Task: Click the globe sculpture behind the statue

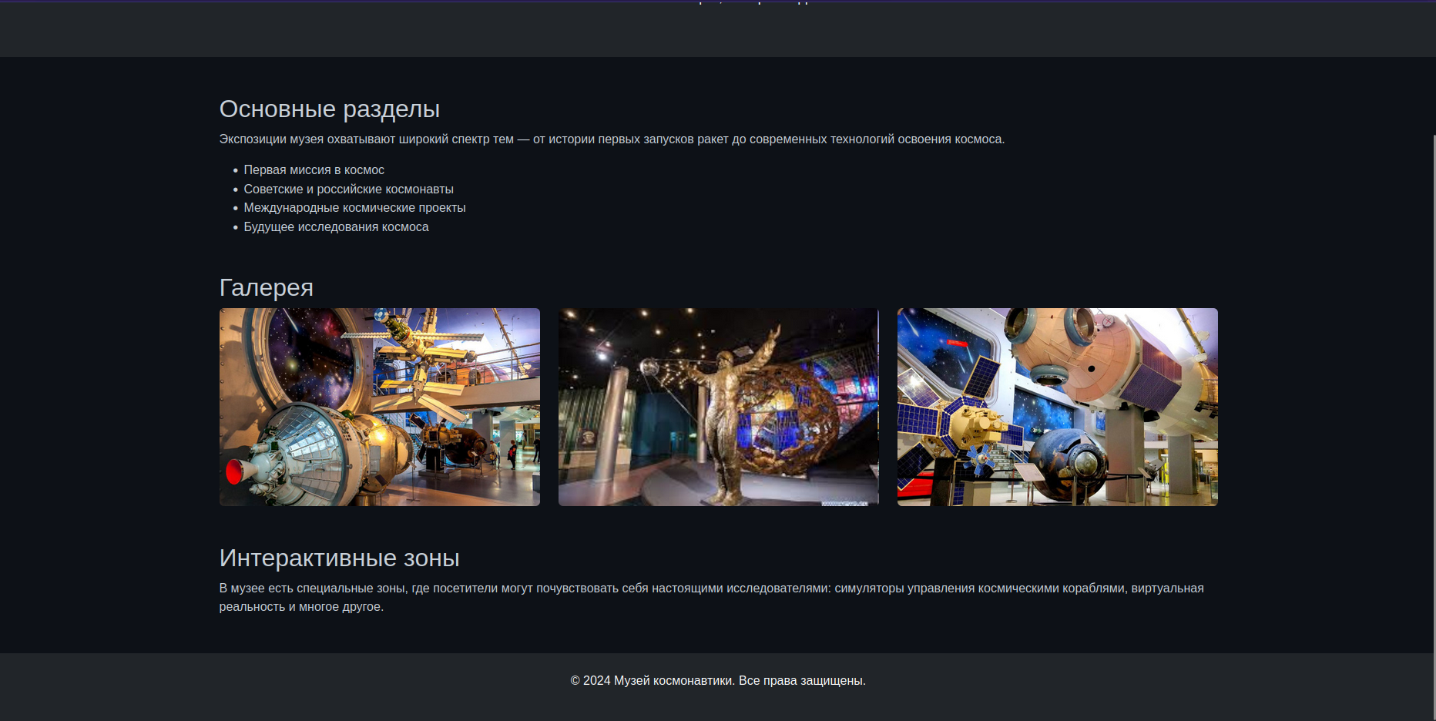Action: pyautogui.click(x=793, y=416)
